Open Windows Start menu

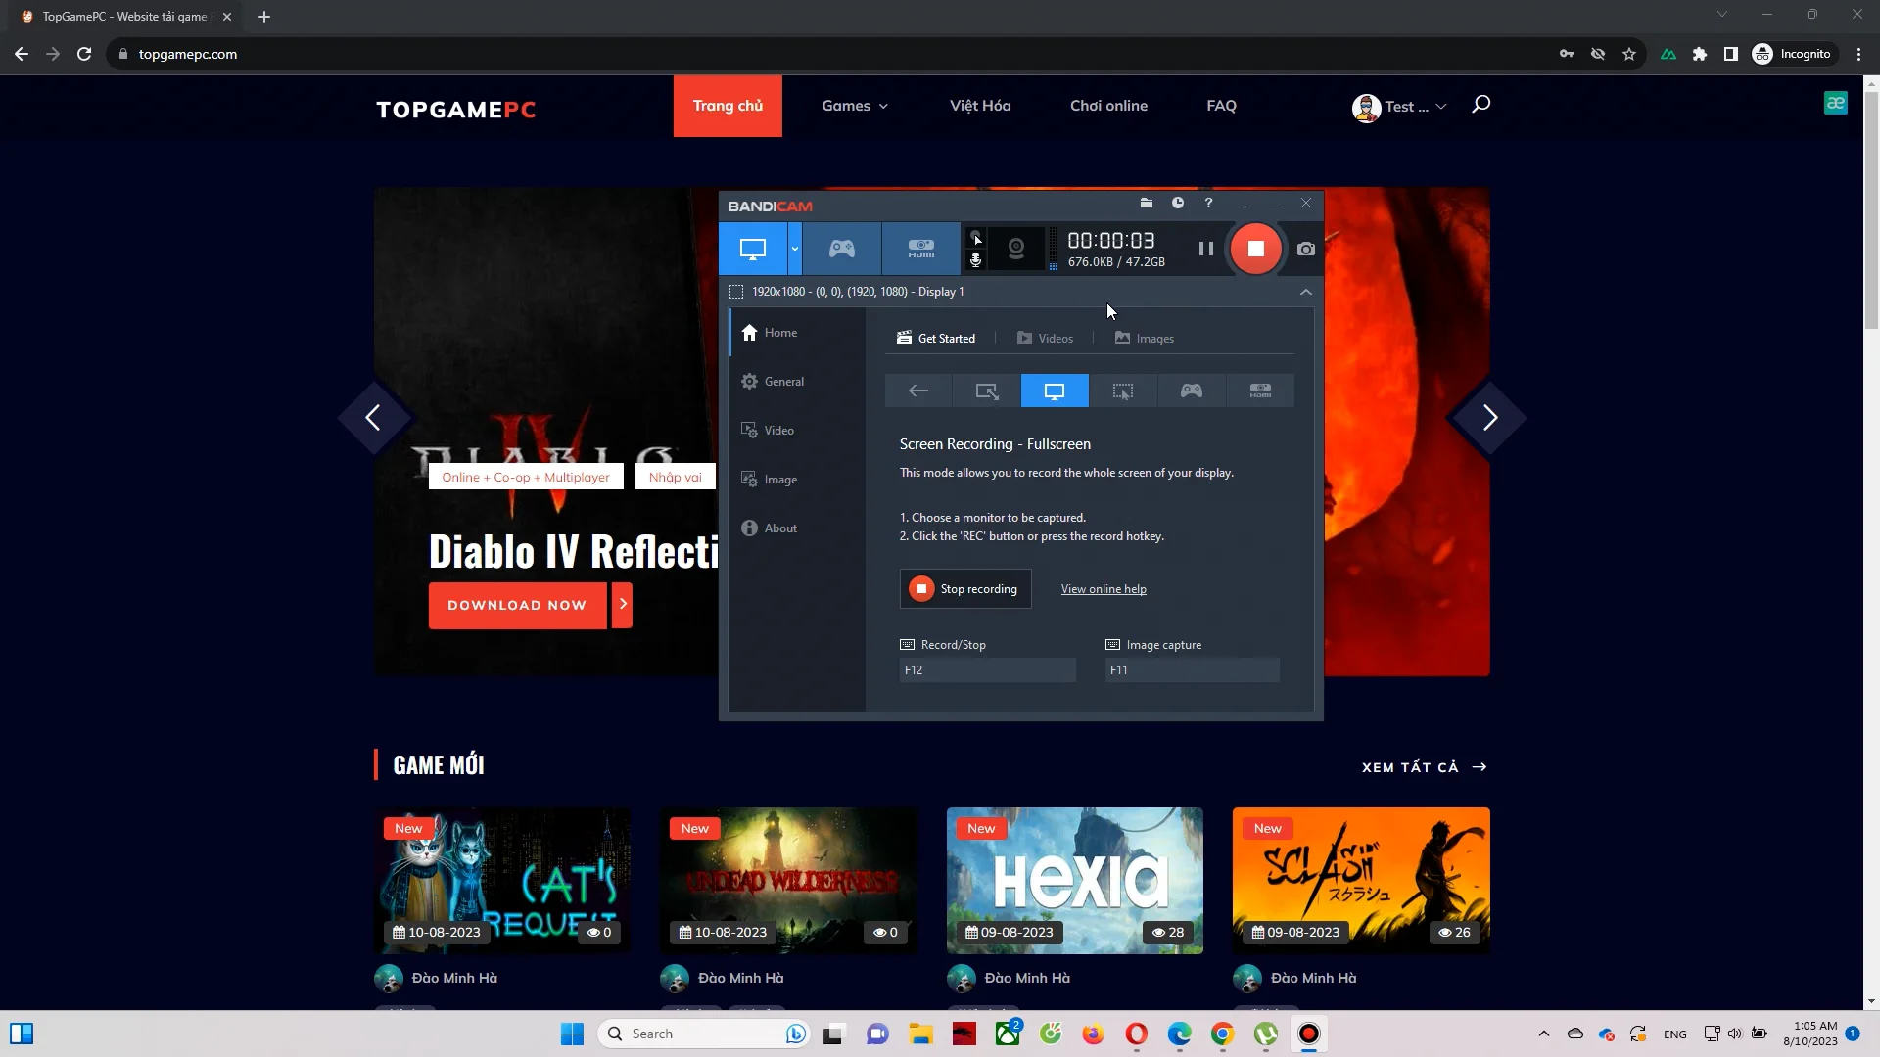pyautogui.click(x=572, y=1034)
